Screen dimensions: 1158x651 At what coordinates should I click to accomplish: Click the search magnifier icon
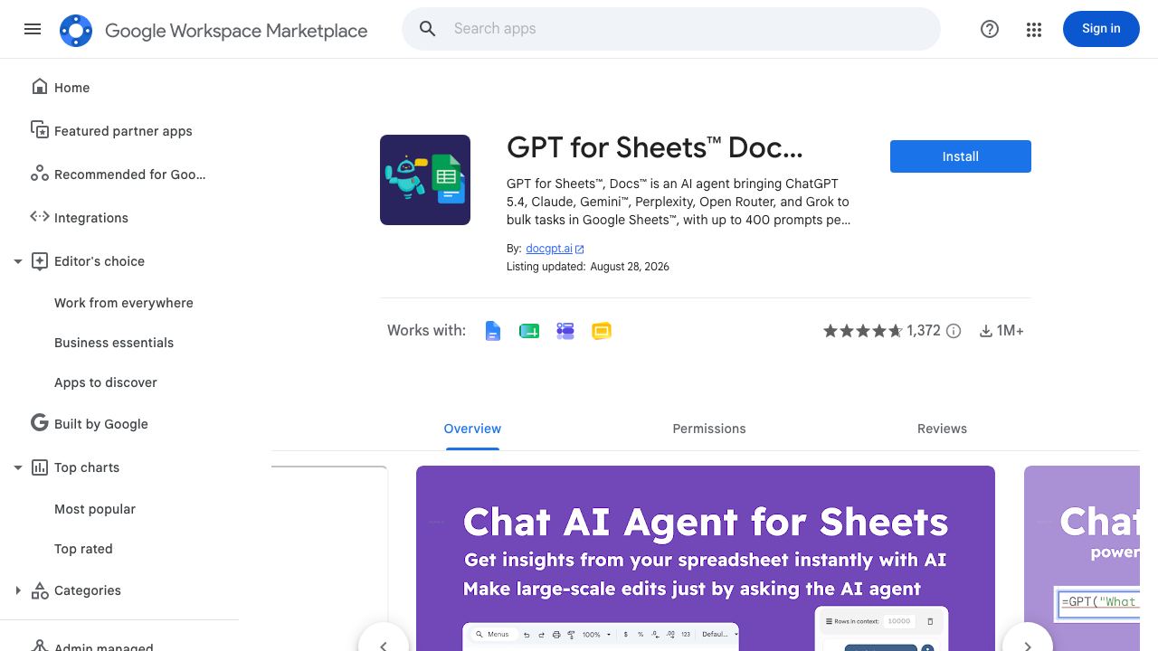(428, 29)
